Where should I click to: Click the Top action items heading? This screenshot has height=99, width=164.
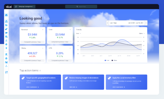(29, 71)
